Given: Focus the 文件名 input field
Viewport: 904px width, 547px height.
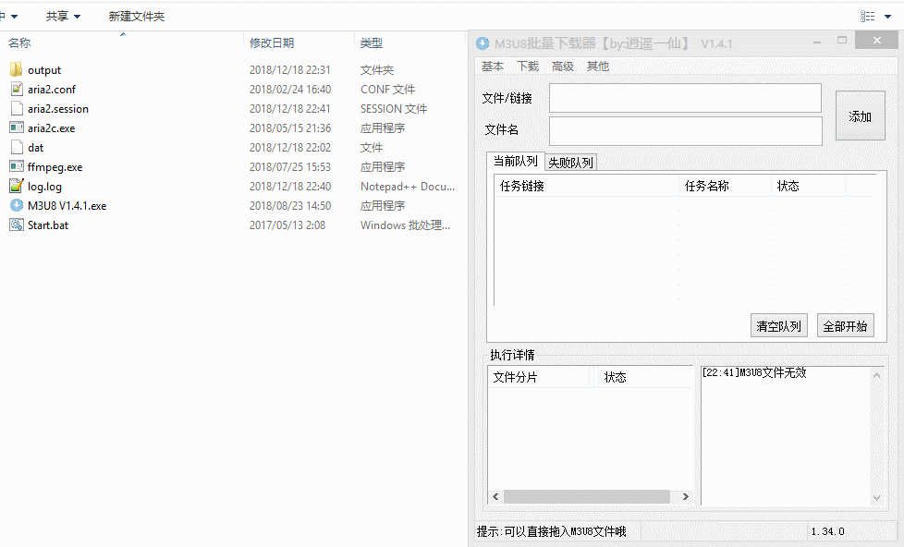Looking at the screenshot, I should tap(686, 131).
